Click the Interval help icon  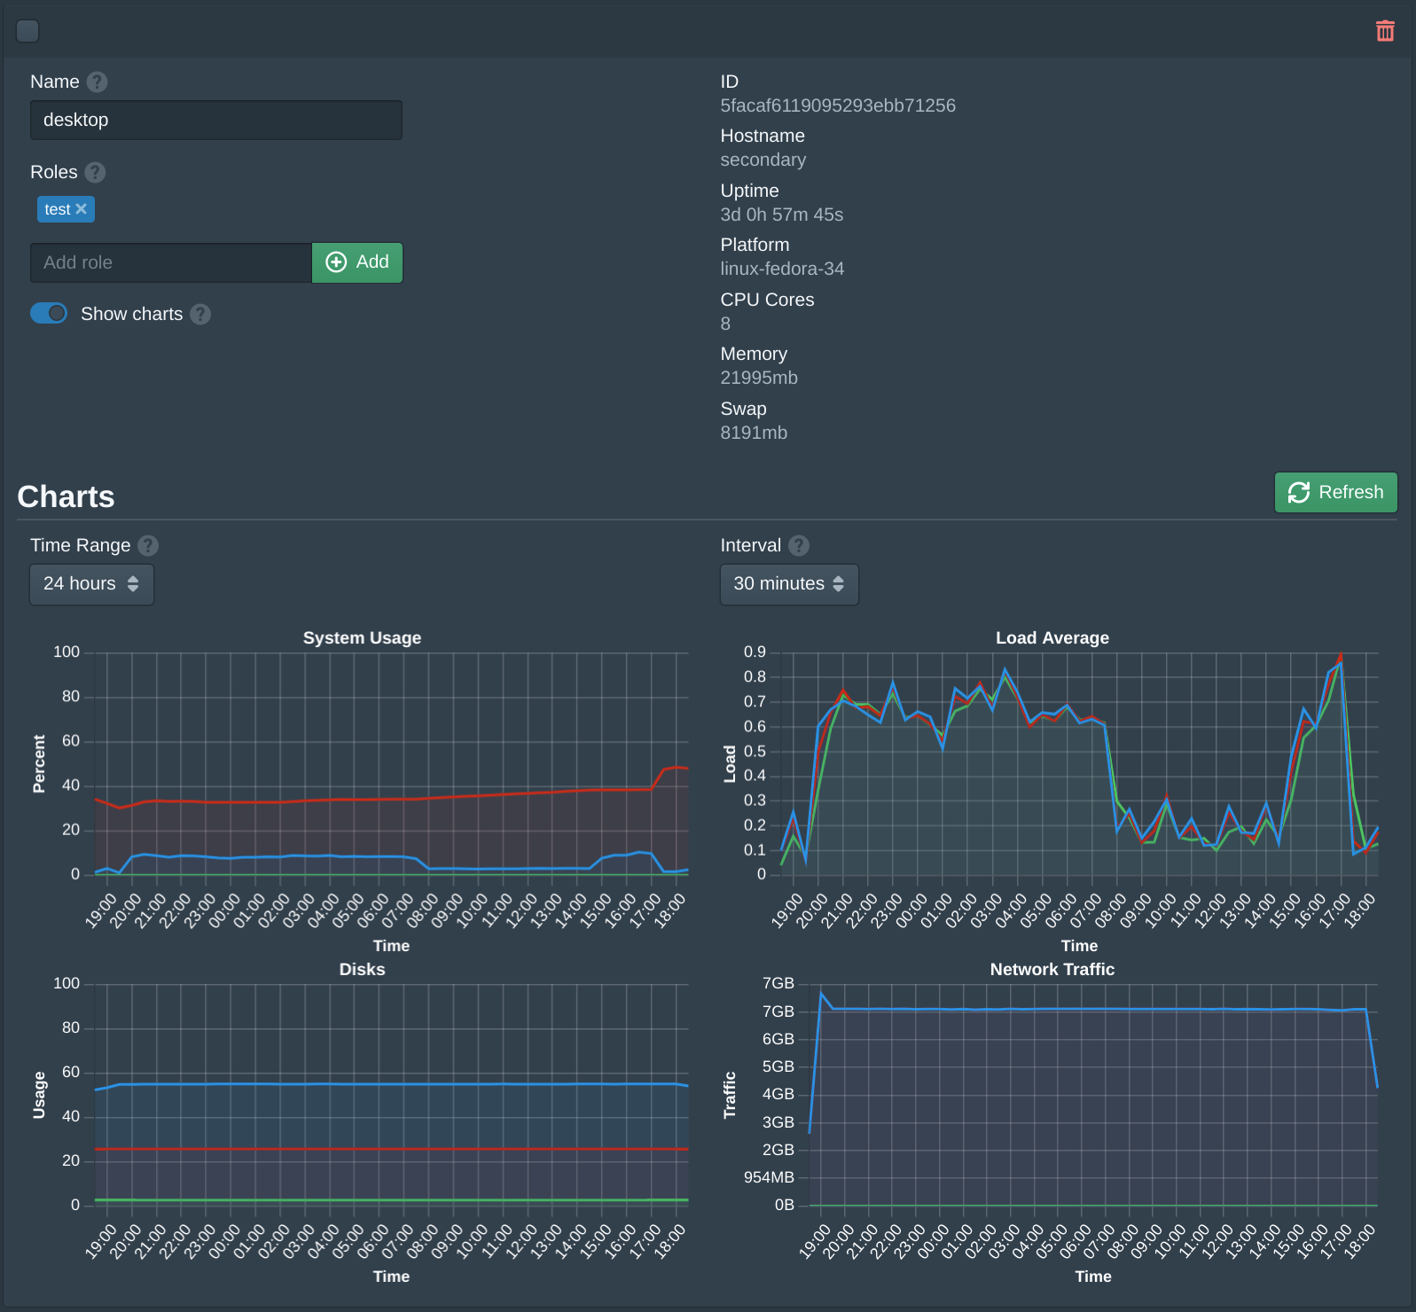coord(799,545)
